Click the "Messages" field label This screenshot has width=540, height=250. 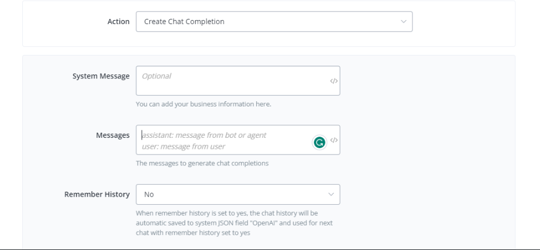point(113,136)
